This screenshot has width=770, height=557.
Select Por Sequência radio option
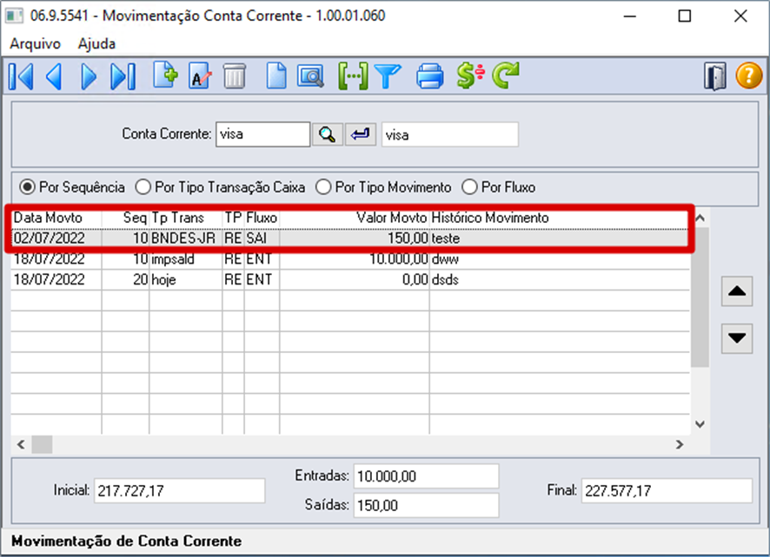(x=71, y=187)
